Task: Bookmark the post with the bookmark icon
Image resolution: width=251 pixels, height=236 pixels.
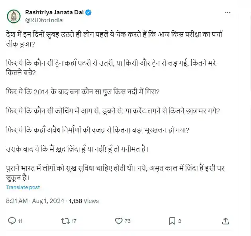Action: pos(172,220)
